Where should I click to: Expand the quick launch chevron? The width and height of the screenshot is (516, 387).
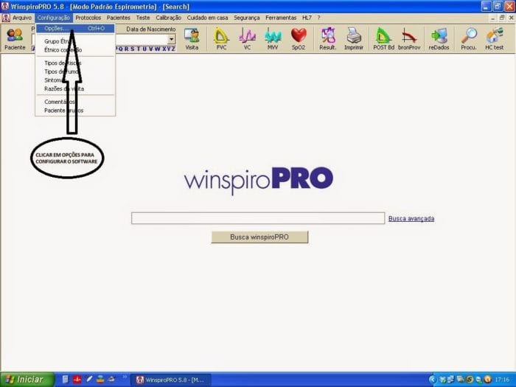(x=125, y=377)
